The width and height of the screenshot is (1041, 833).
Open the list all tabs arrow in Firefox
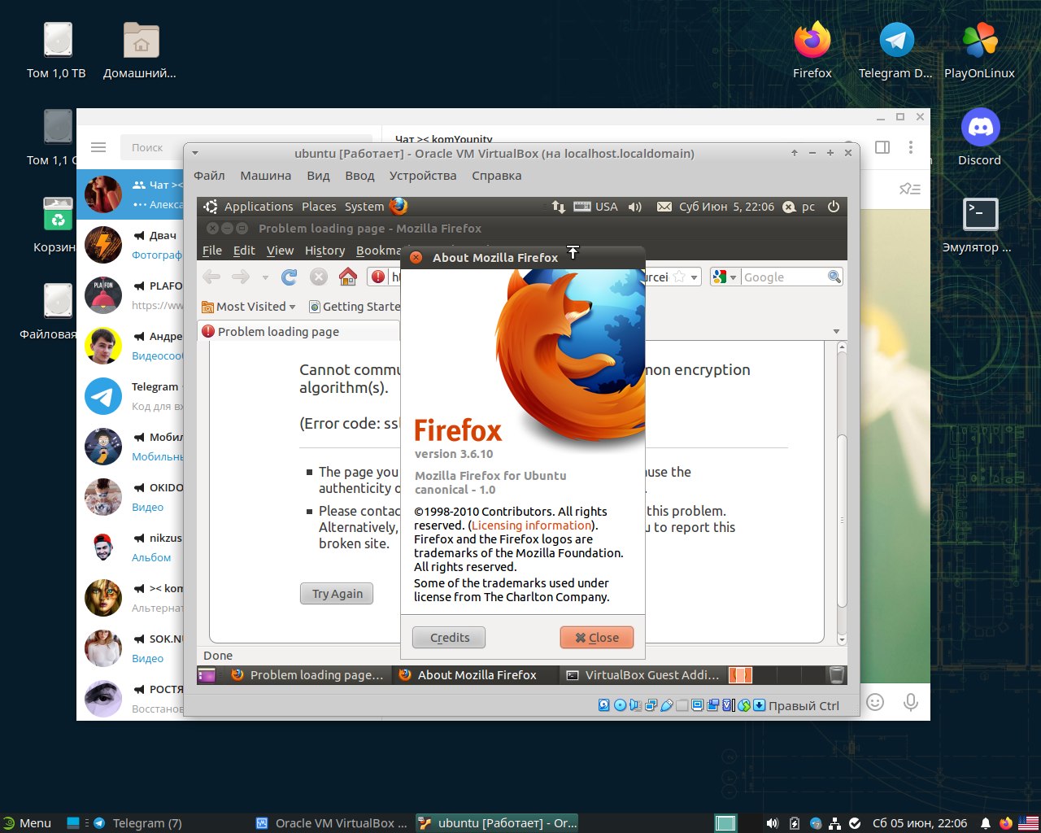pos(836,331)
